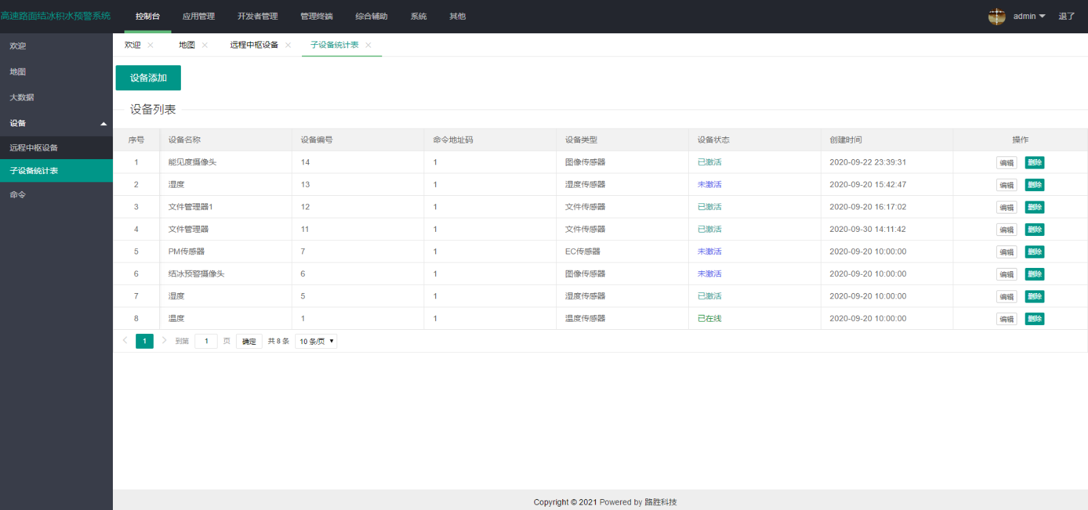Go to previous page arrow
The image size is (1088, 510).
[x=125, y=341]
